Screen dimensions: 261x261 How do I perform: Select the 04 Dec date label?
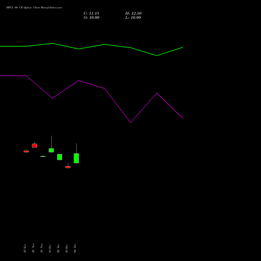click(x=75, y=248)
